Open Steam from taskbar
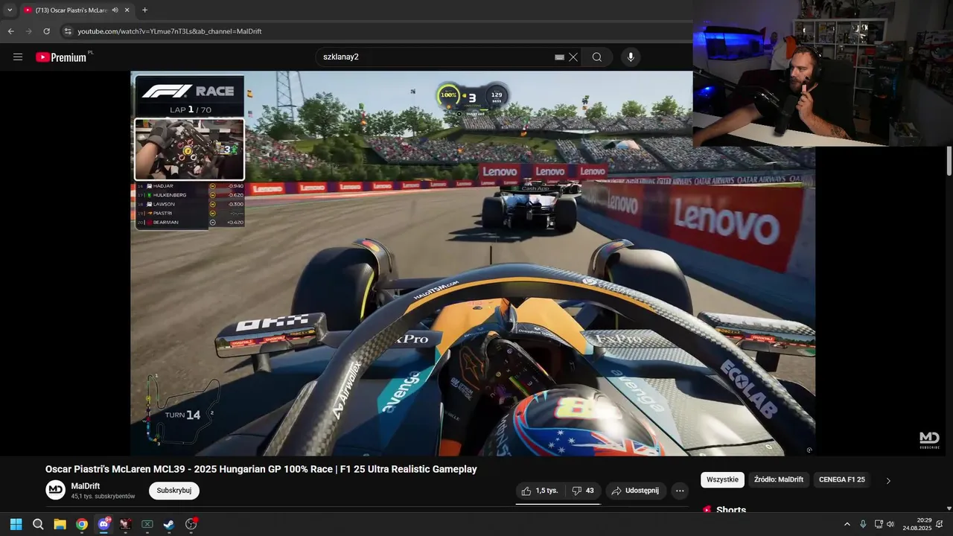 (169, 524)
